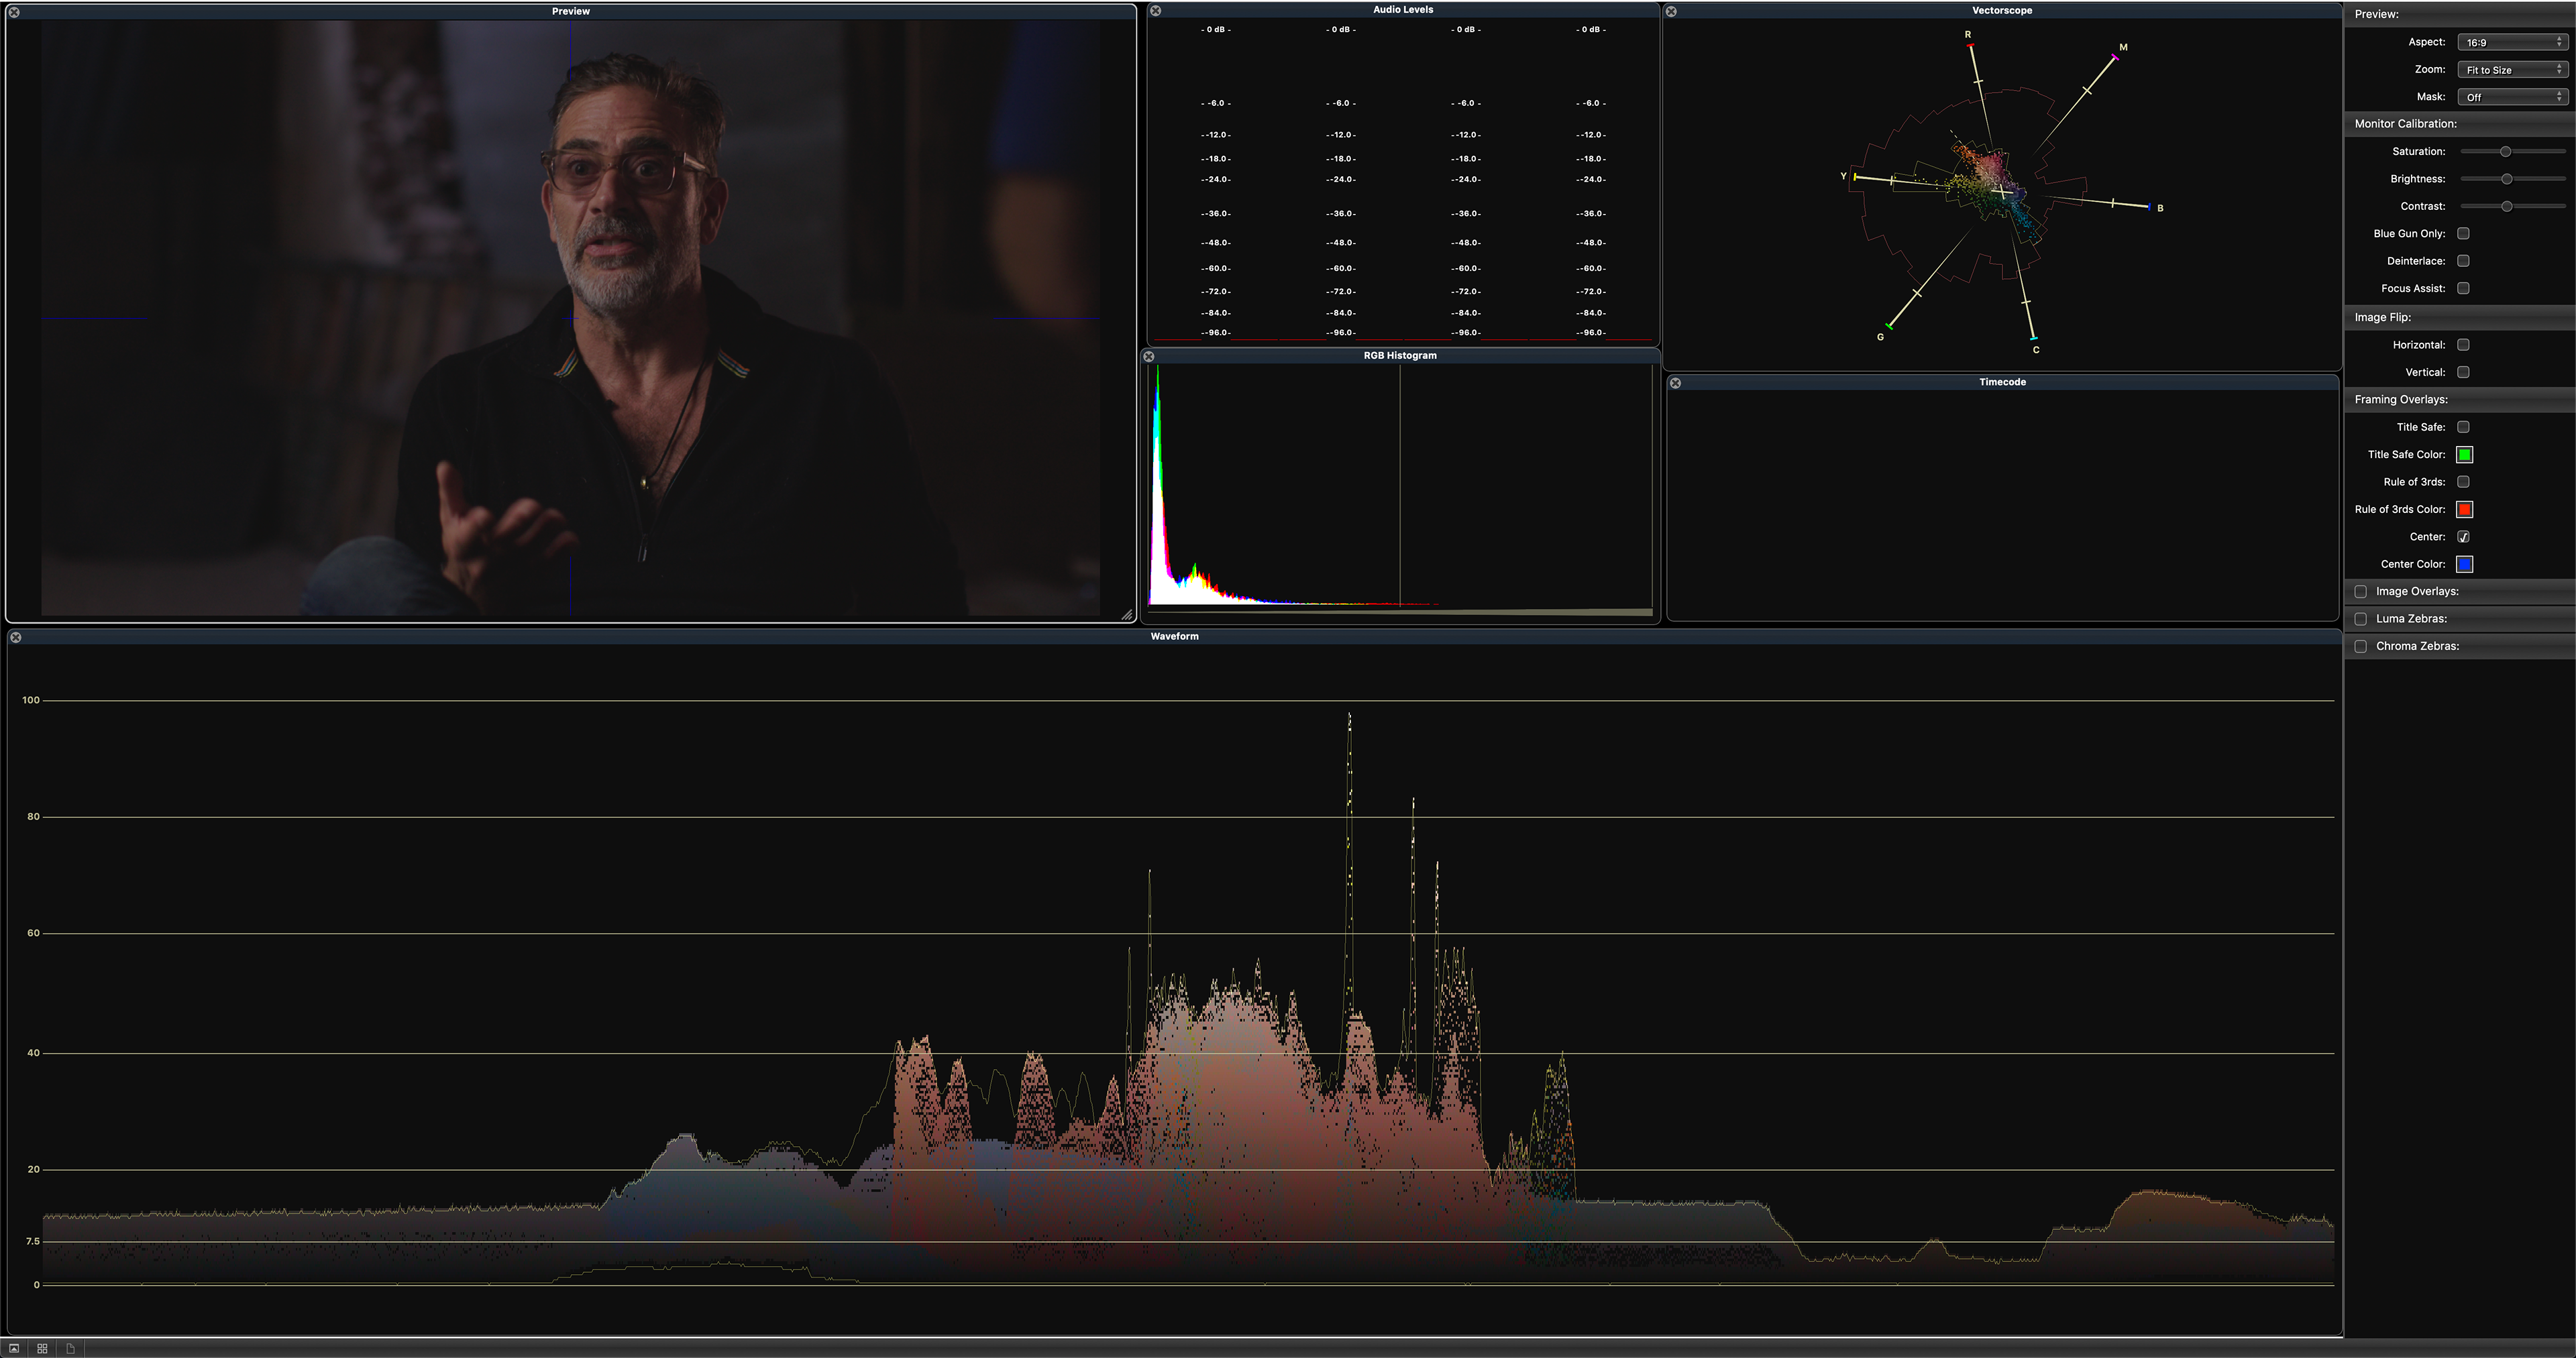Open the Aspect 16:9 dropdown
This screenshot has width=2576, height=1358.
(2512, 42)
